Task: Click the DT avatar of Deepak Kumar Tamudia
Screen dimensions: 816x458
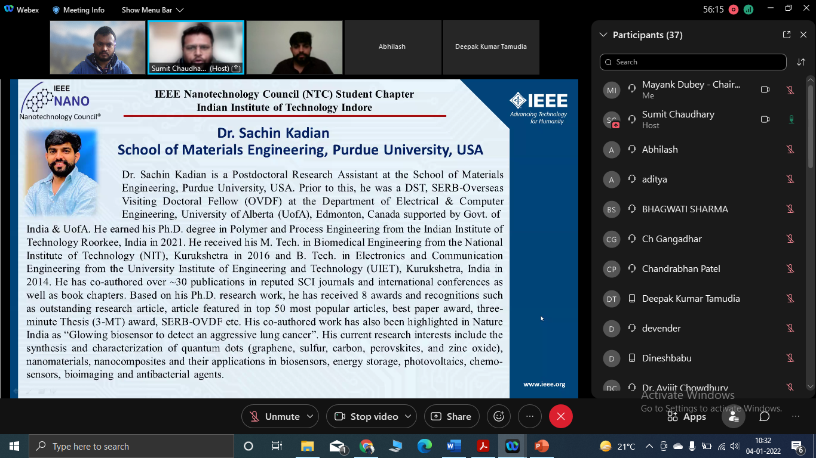Action: click(x=611, y=299)
